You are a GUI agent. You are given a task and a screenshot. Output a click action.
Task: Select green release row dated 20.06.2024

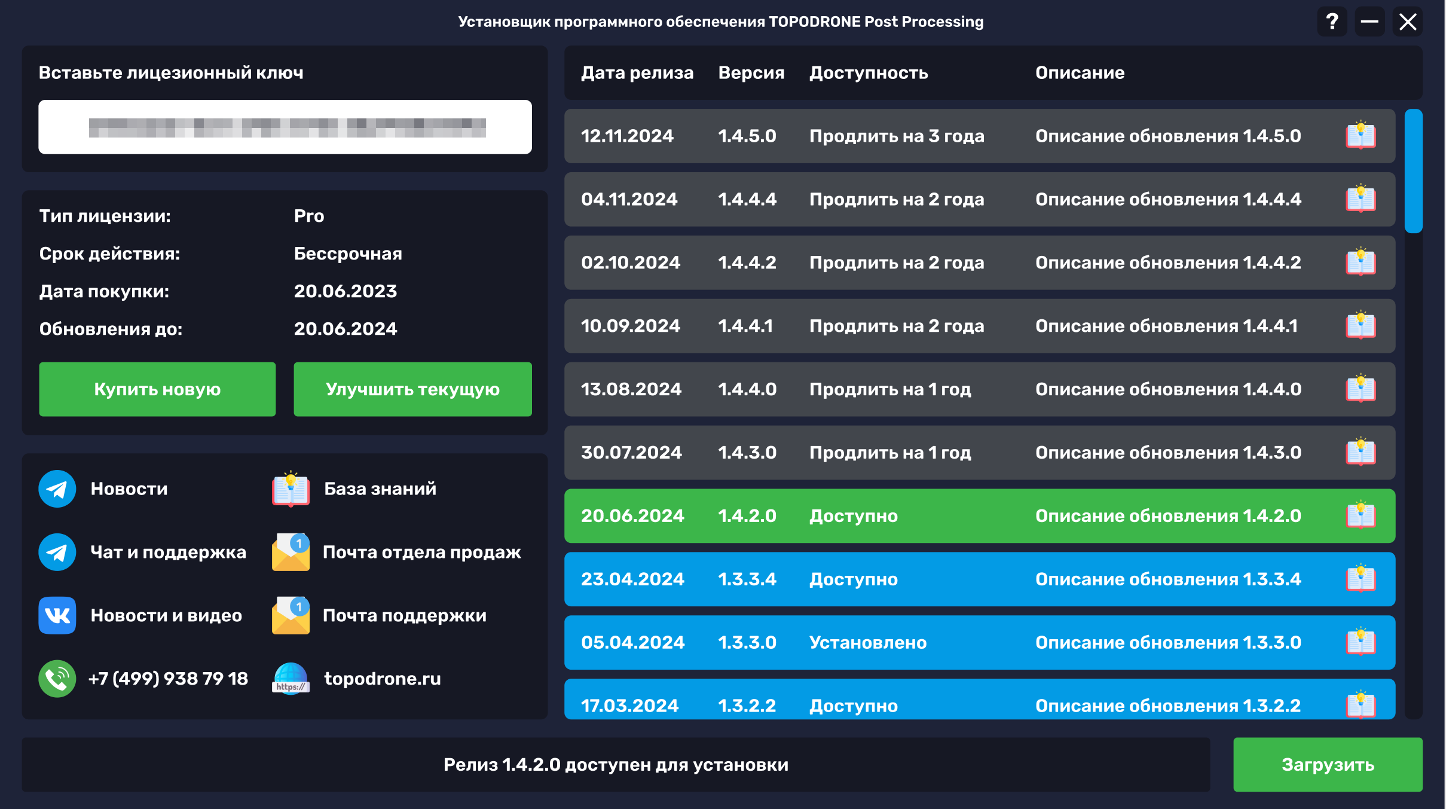(x=979, y=516)
